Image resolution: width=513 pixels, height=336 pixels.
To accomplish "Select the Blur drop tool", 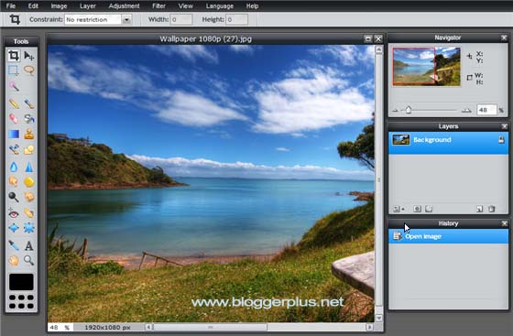I will point(14,167).
